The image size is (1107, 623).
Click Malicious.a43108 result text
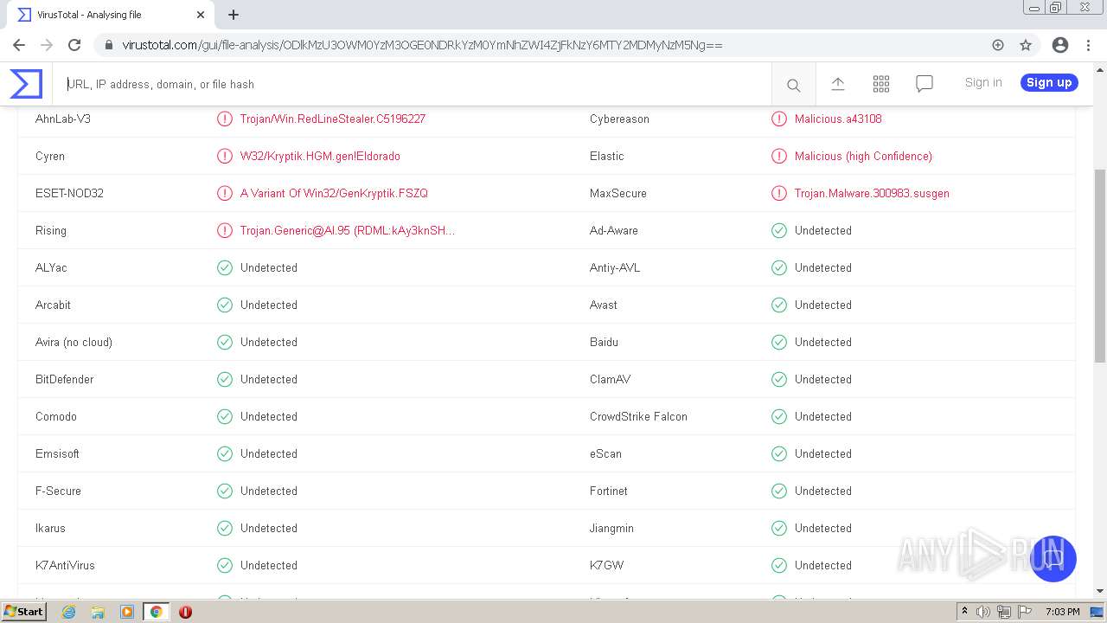pyautogui.click(x=838, y=119)
